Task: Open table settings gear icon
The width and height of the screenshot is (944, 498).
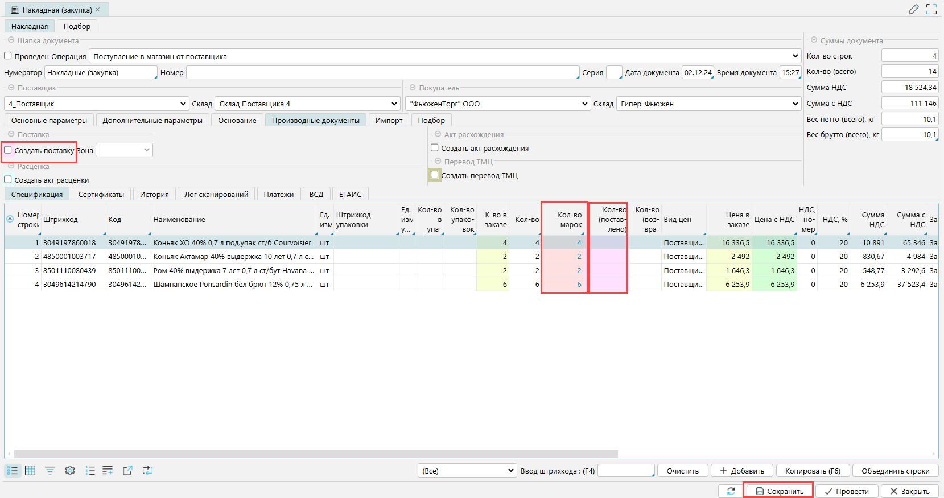Action: [70, 471]
